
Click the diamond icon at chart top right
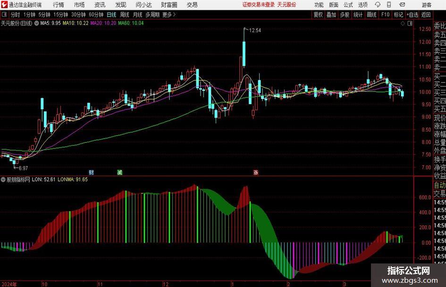(403, 24)
